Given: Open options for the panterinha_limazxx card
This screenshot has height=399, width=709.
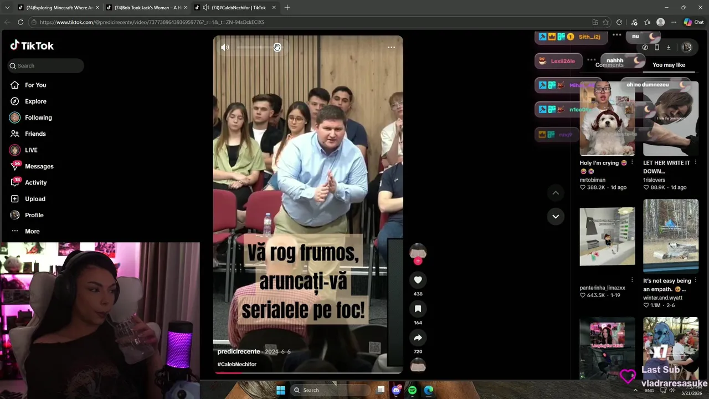Looking at the screenshot, I should 632,280.
